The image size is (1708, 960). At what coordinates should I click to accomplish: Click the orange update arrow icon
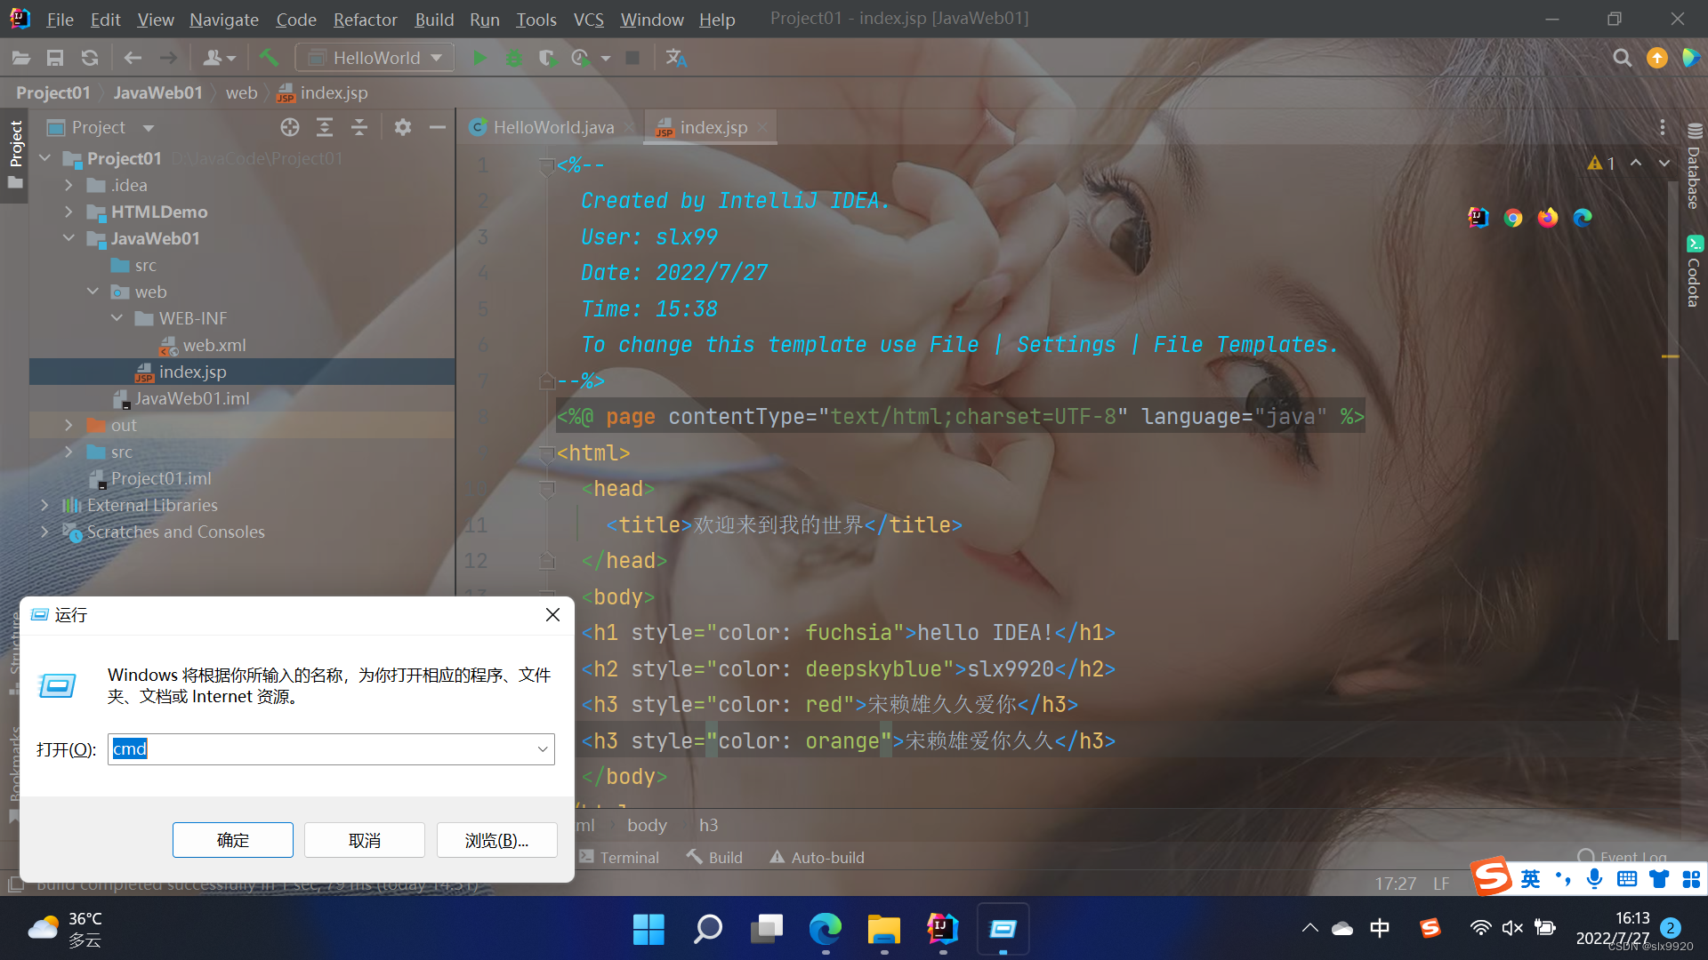1656,58
